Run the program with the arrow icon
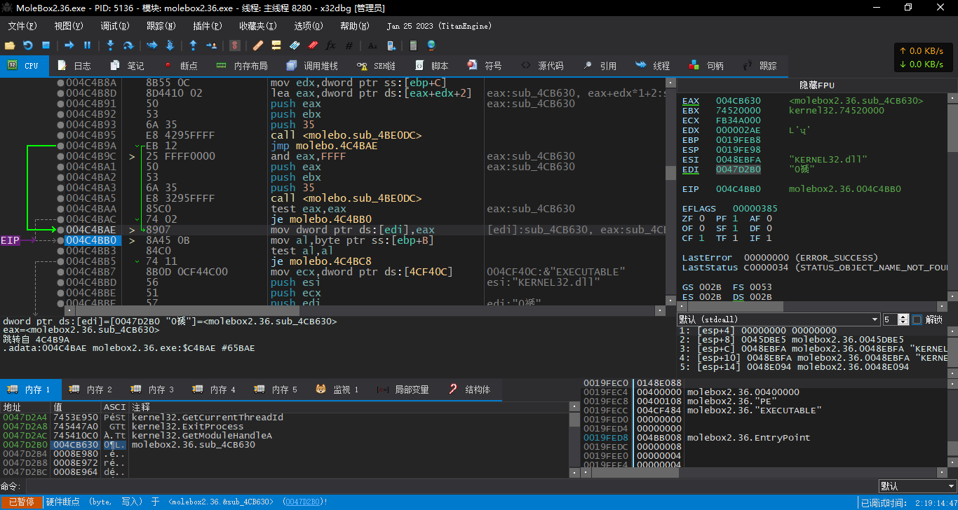 69,46
